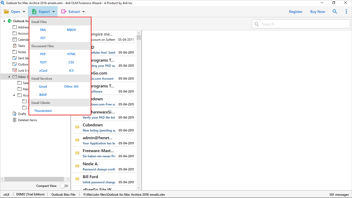Select the Junk E-mail folder icon
The image size is (352, 198).
click(15, 70)
